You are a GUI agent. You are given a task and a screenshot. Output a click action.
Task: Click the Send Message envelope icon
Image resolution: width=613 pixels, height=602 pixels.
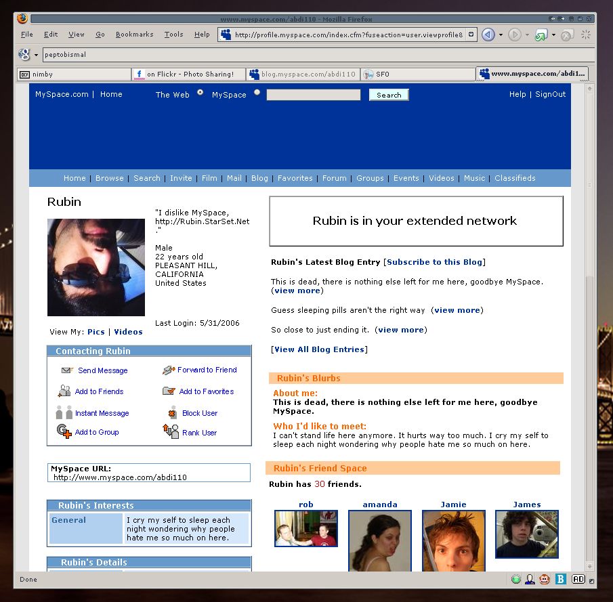pos(66,370)
